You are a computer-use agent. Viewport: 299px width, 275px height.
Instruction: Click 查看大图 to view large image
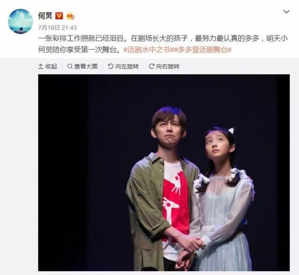click(x=82, y=66)
